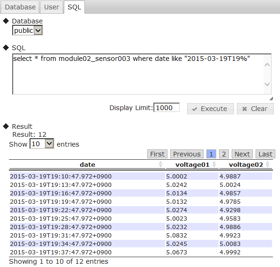The image size is (280, 267).
Task: Click voltage01 value 5.0002
Action: (177, 176)
